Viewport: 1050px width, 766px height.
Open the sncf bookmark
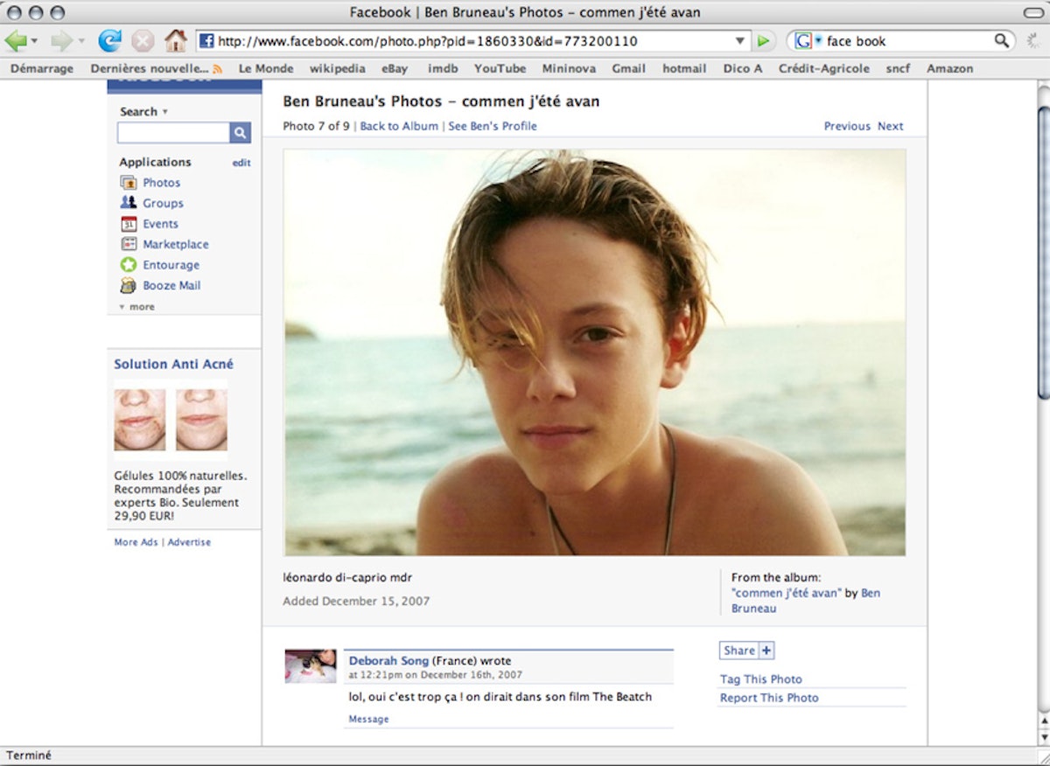898,68
